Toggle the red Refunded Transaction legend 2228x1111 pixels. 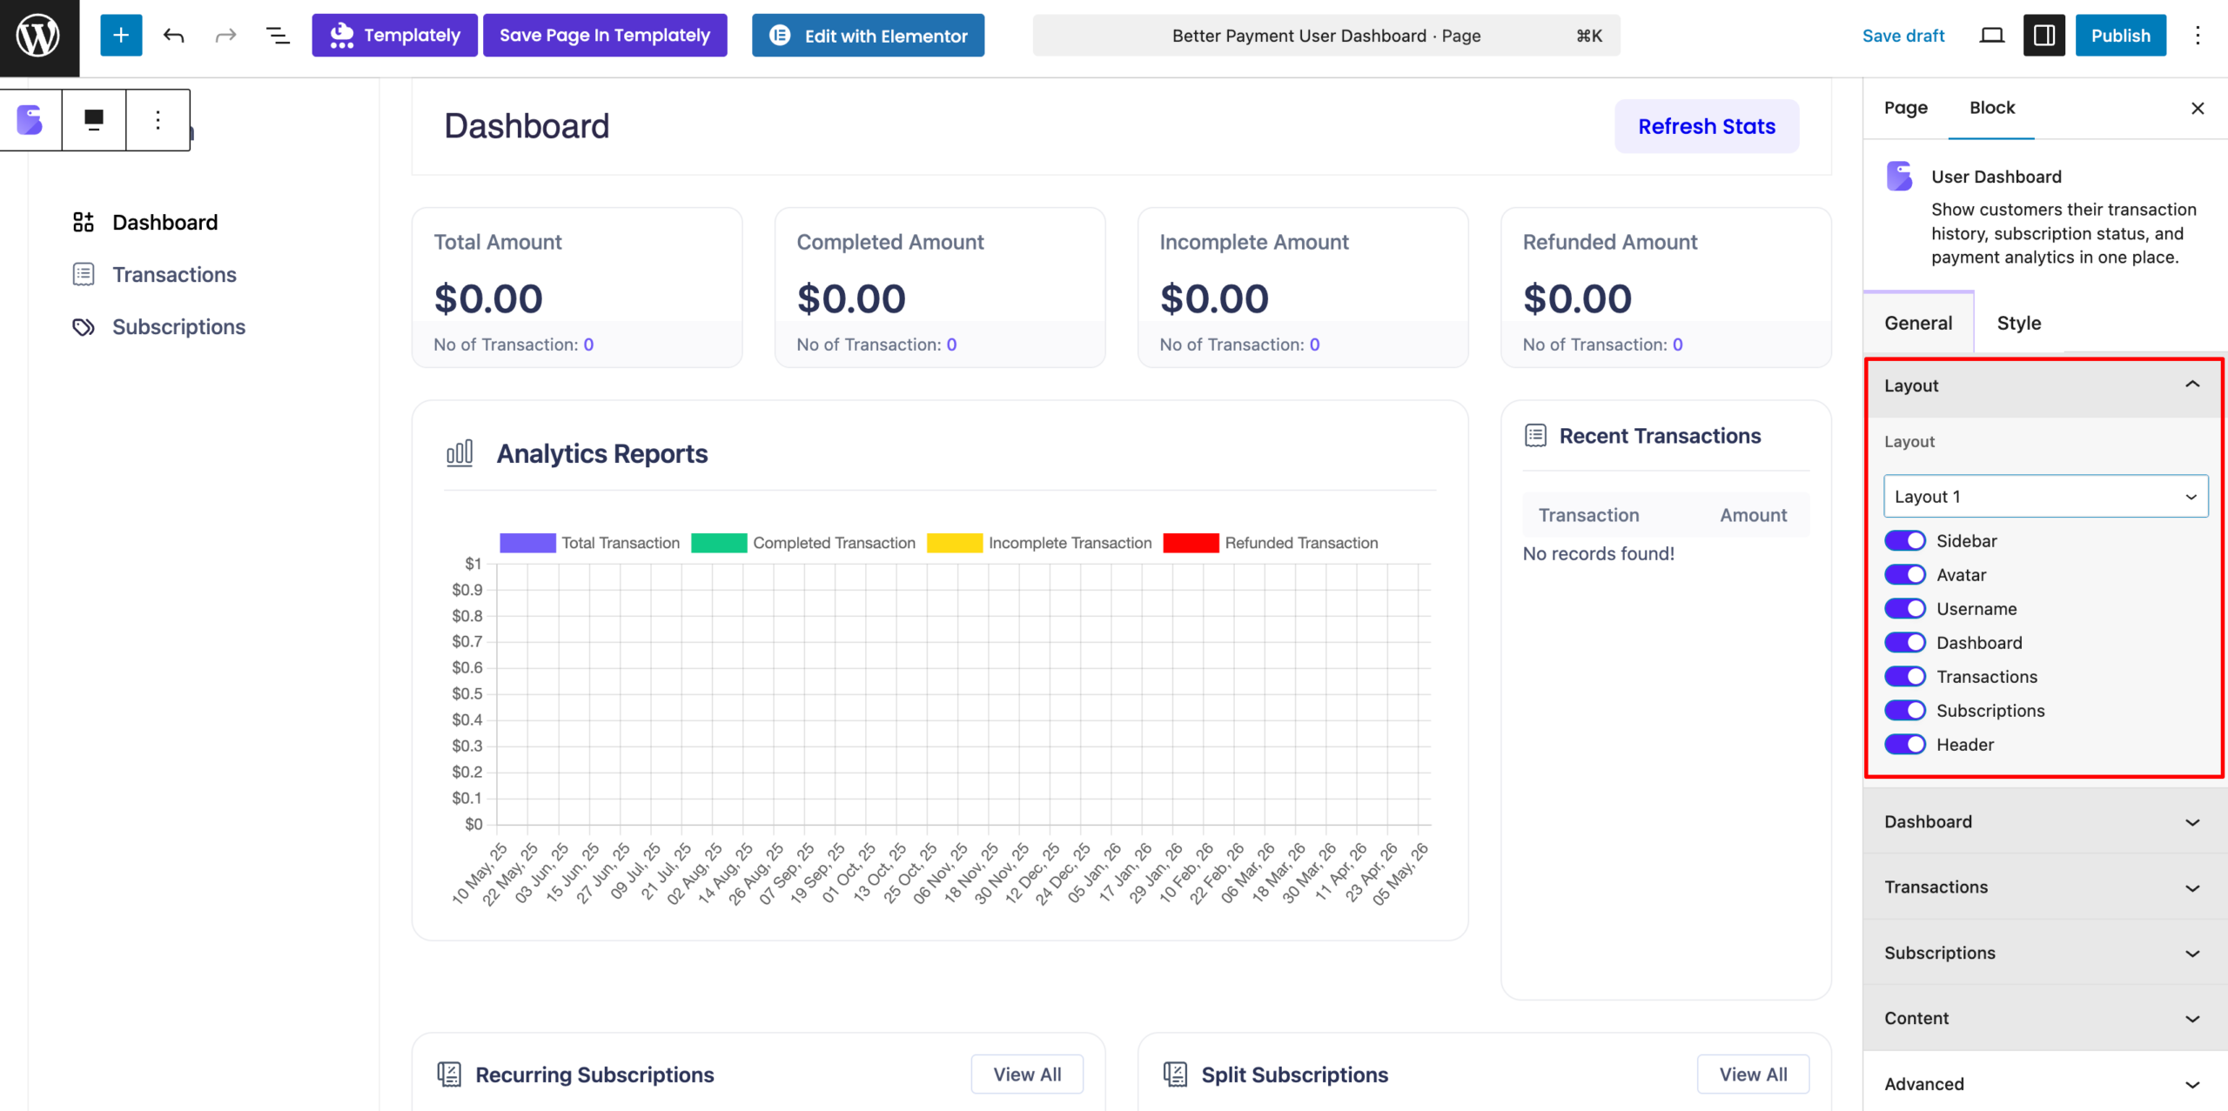tap(1271, 543)
